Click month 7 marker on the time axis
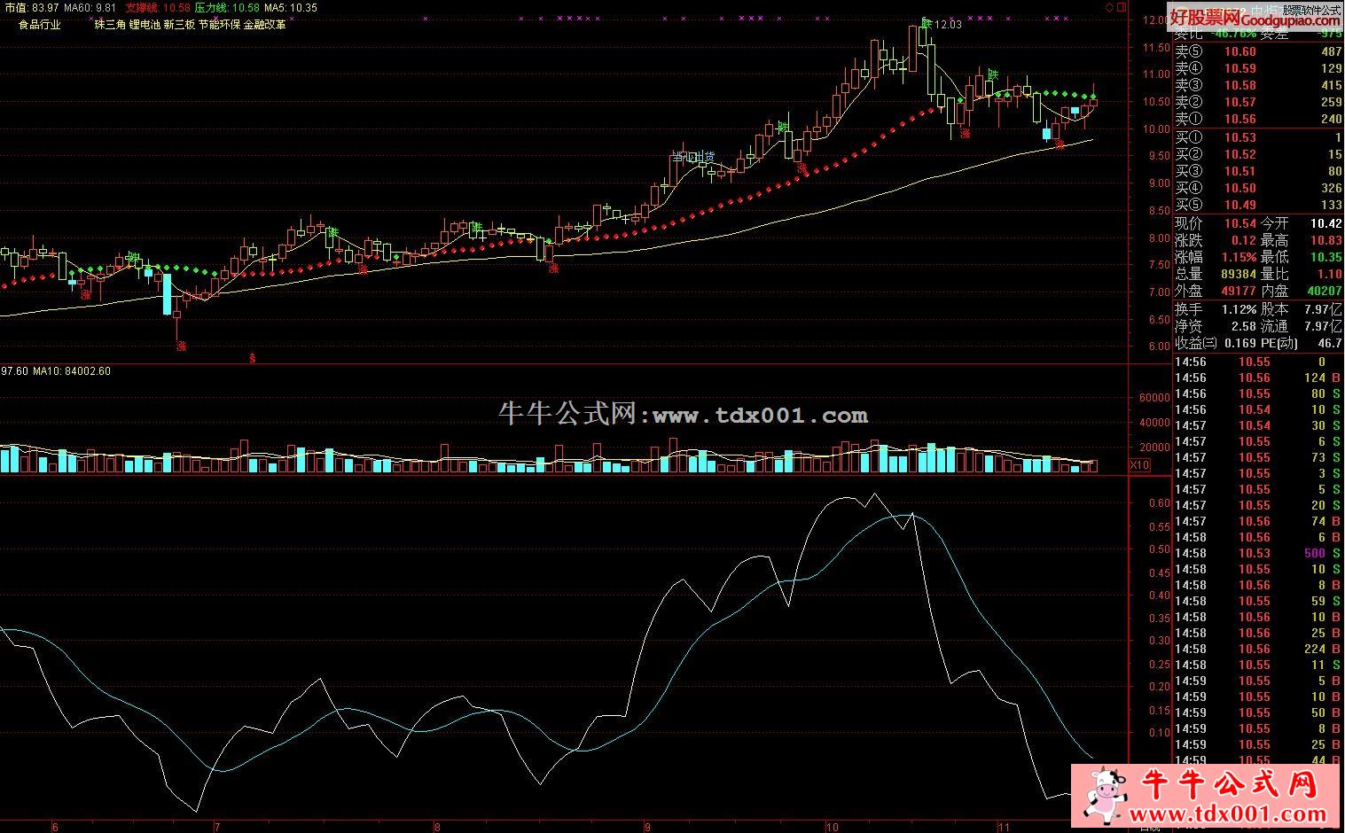Image resolution: width=1345 pixels, height=833 pixels. [216, 826]
